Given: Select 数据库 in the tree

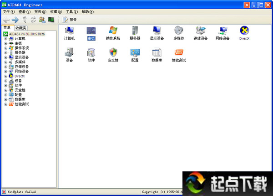Looking at the screenshot, I should [x=20, y=99].
